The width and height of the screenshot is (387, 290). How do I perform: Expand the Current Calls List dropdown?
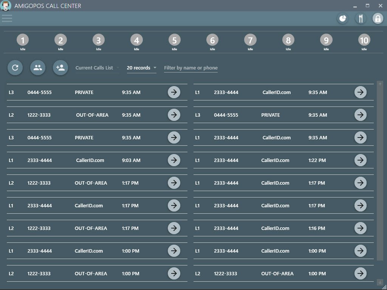(x=97, y=68)
